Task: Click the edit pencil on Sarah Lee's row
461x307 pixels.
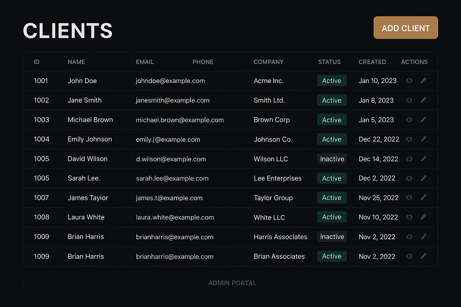Action: point(423,178)
